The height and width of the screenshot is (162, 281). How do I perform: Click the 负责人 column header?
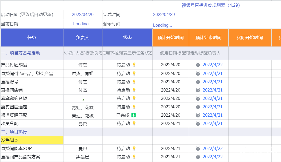point(83,38)
